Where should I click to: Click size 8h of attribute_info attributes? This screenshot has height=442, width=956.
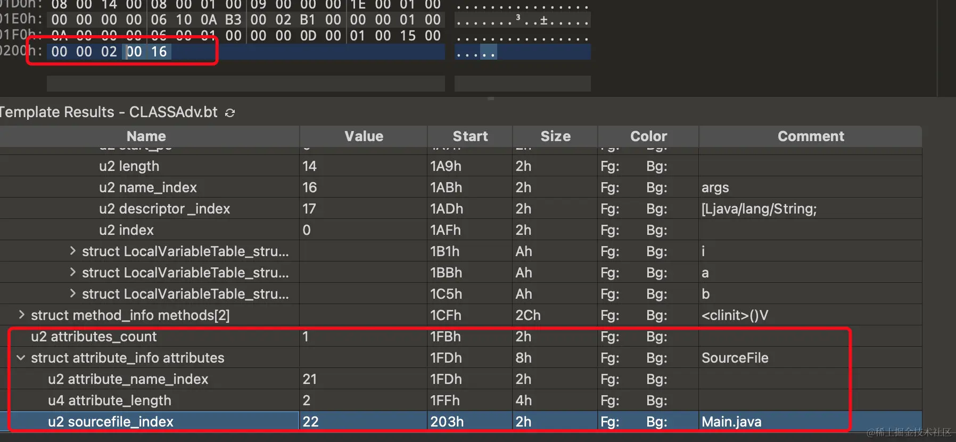(x=524, y=358)
